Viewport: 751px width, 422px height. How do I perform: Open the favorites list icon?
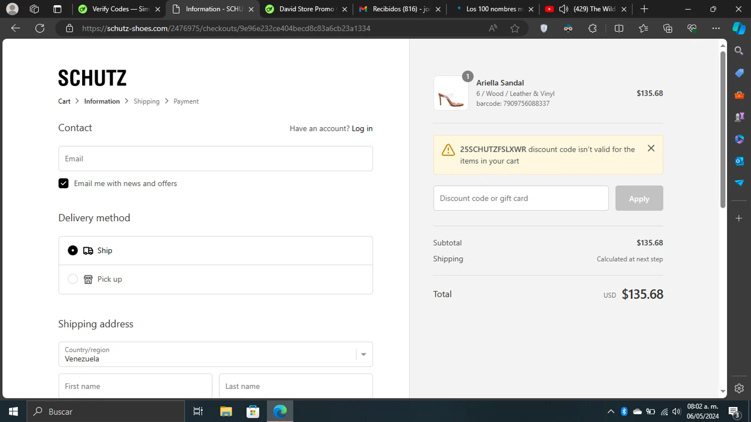pyautogui.click(x=643, y=29)
